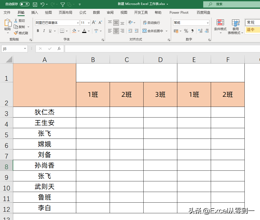Switch to the 插入 ribbon tab
This screenshot has width=260, height=220.
pos(35,12)
